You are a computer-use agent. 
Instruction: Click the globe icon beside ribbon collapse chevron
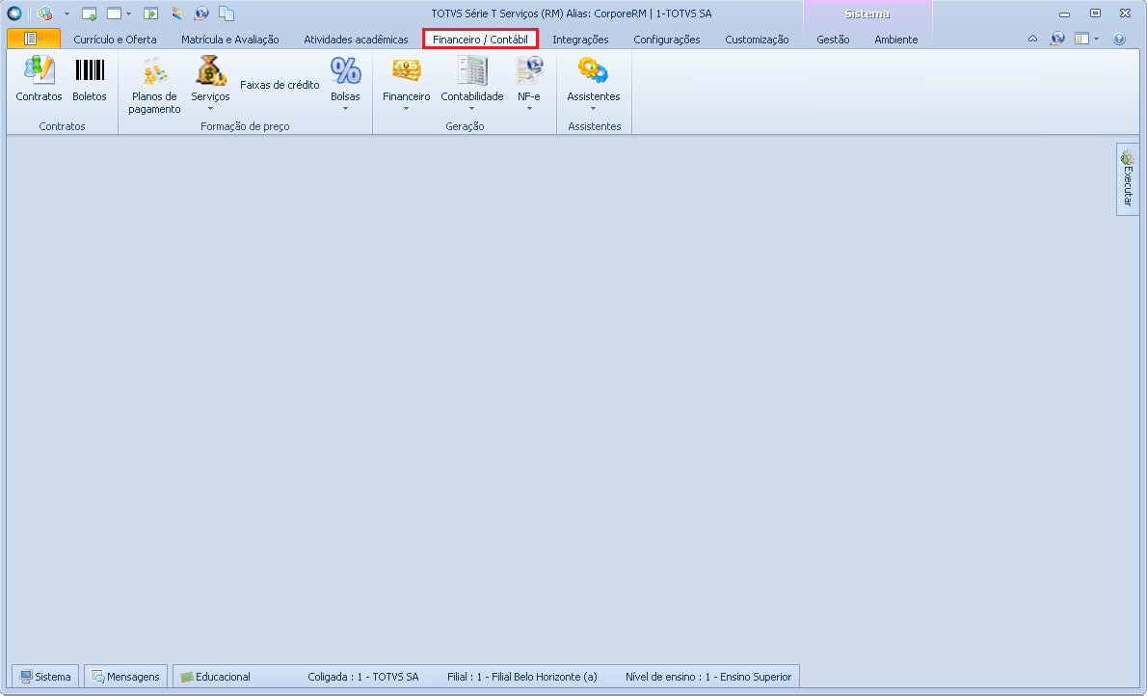click(x=1057, y=39)
